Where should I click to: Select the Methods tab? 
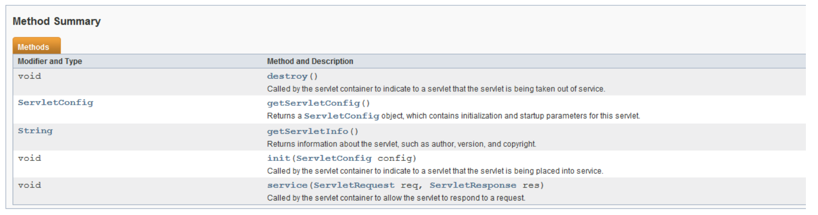pos(36,46)
